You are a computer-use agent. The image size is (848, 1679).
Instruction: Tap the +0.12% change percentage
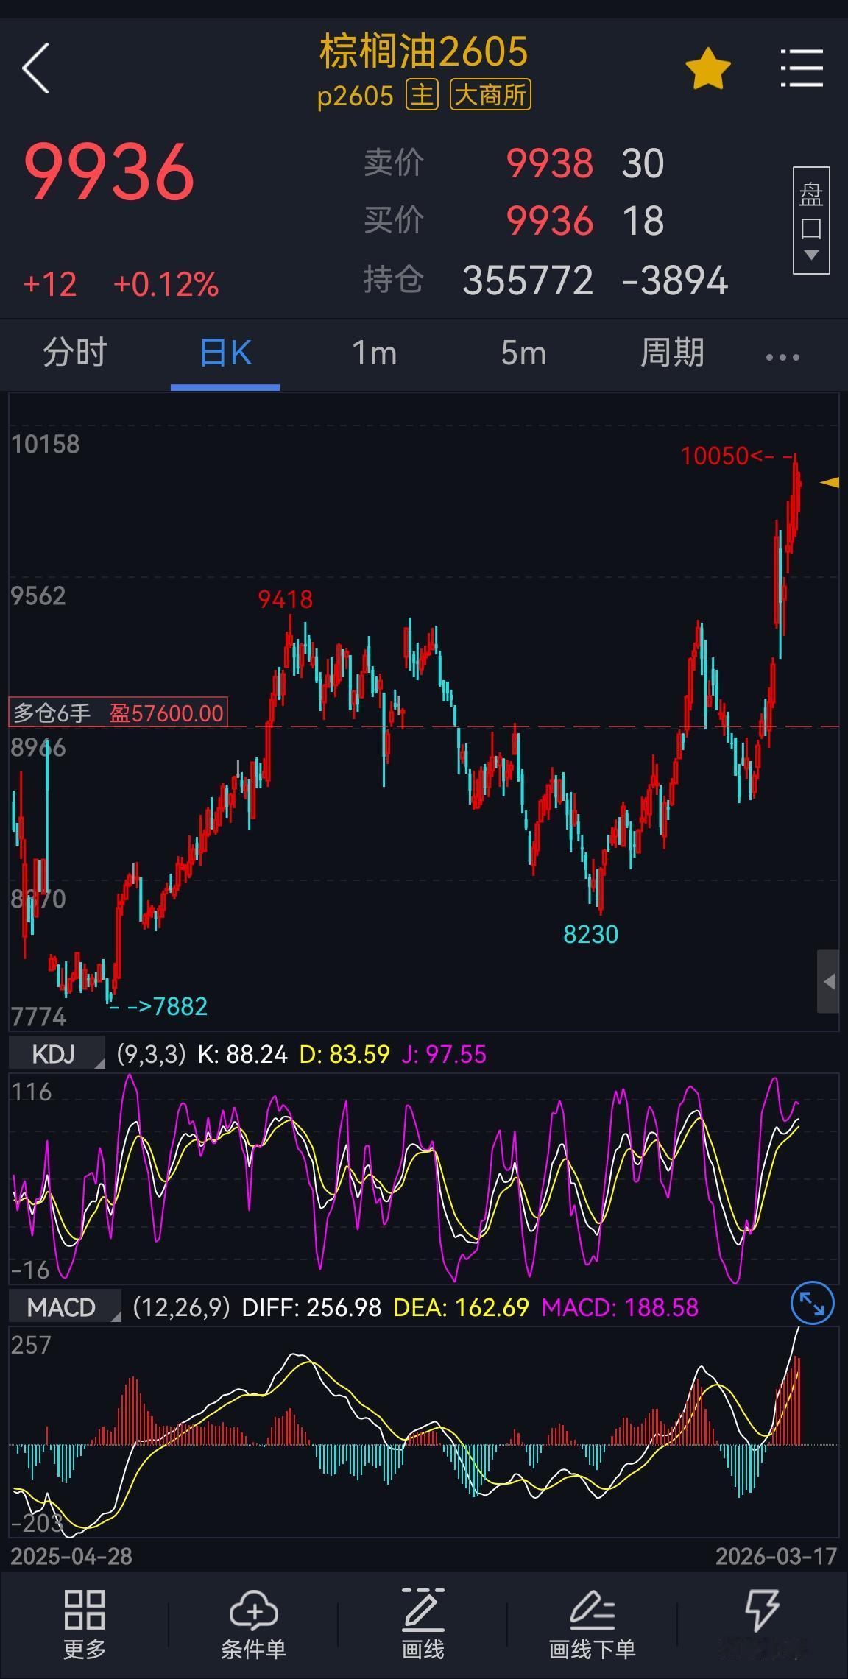click(166, 285)
